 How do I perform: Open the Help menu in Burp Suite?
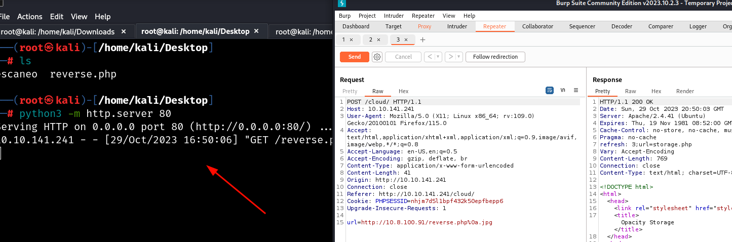click(469, 16)
